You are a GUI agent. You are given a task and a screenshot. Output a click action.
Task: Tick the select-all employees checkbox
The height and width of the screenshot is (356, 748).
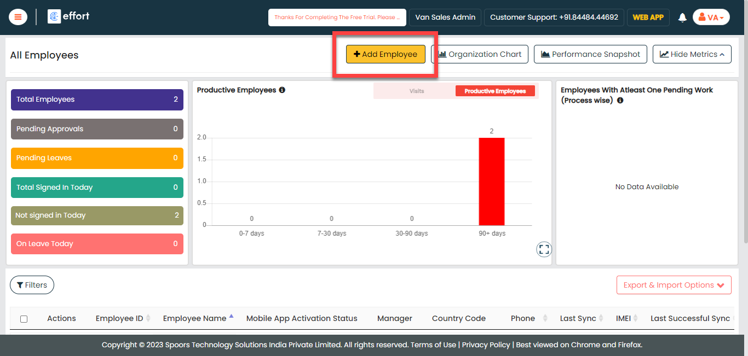tap(24, 319)
